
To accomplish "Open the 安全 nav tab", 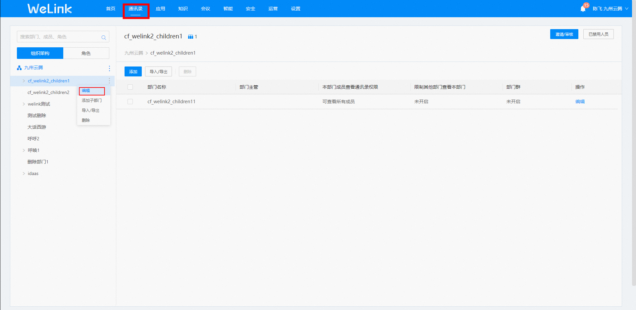I will tap(250, 9).
